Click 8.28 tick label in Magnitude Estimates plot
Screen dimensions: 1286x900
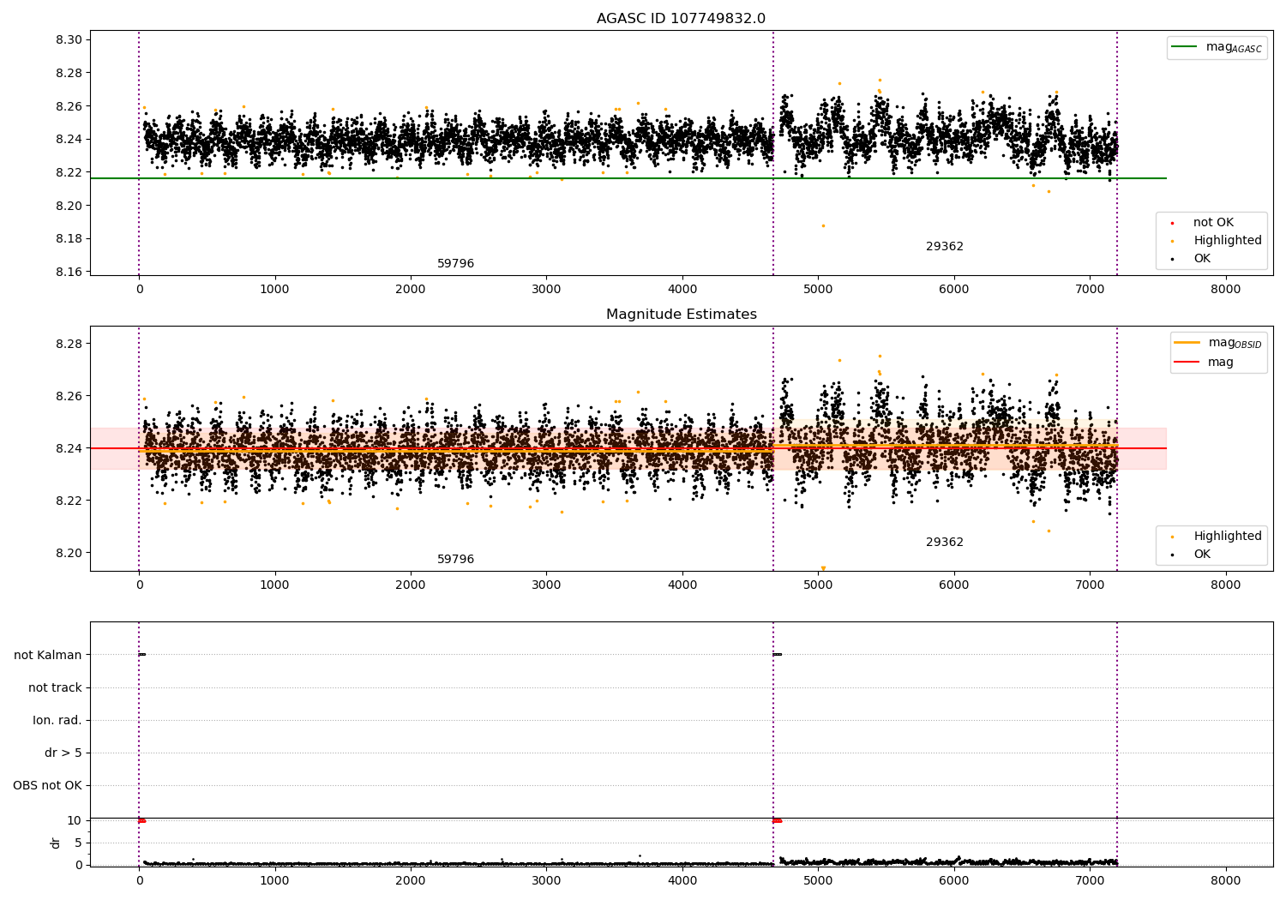69,344
